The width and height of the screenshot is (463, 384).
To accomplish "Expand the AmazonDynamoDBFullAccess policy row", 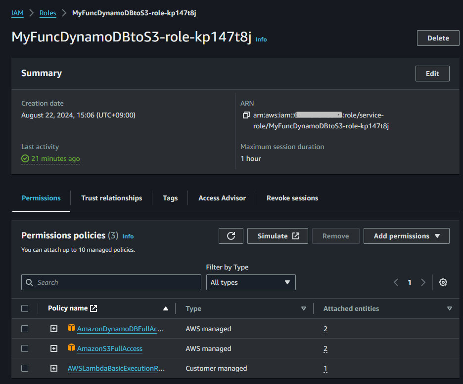I will [x=54, y=329].
